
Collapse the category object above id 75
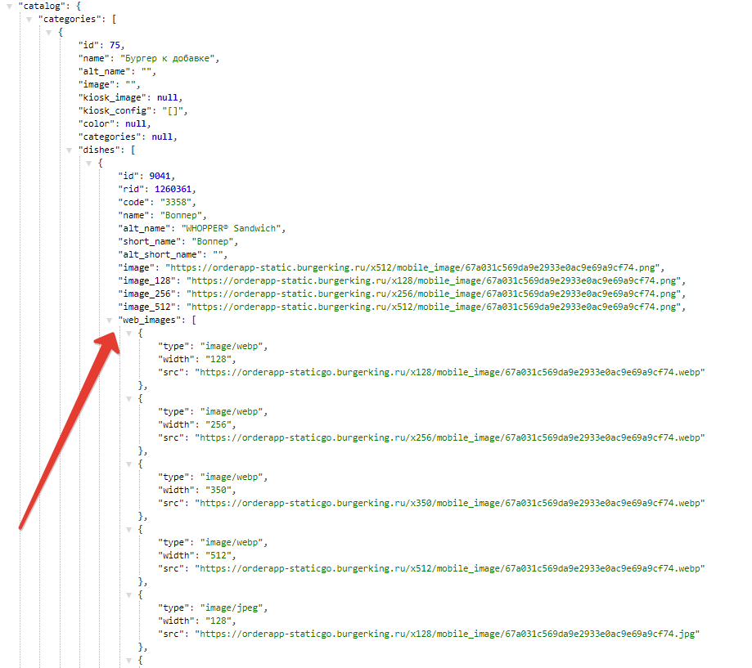coord(48,33)
